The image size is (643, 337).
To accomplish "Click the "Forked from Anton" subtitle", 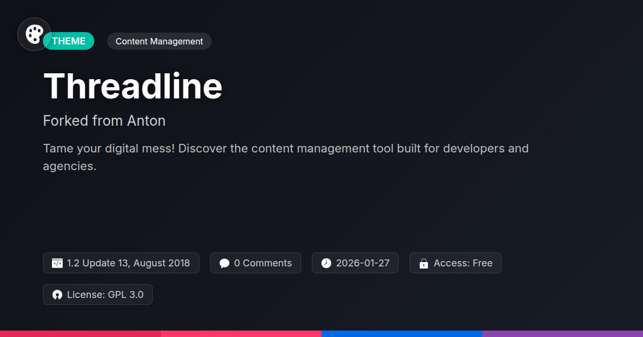I will (x=104, y=121).
